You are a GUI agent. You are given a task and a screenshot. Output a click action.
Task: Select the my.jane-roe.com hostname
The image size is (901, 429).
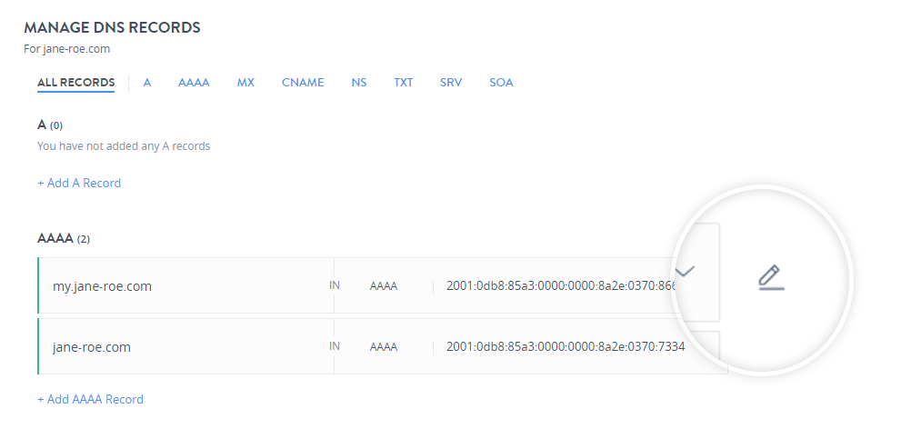click(102, 286)
